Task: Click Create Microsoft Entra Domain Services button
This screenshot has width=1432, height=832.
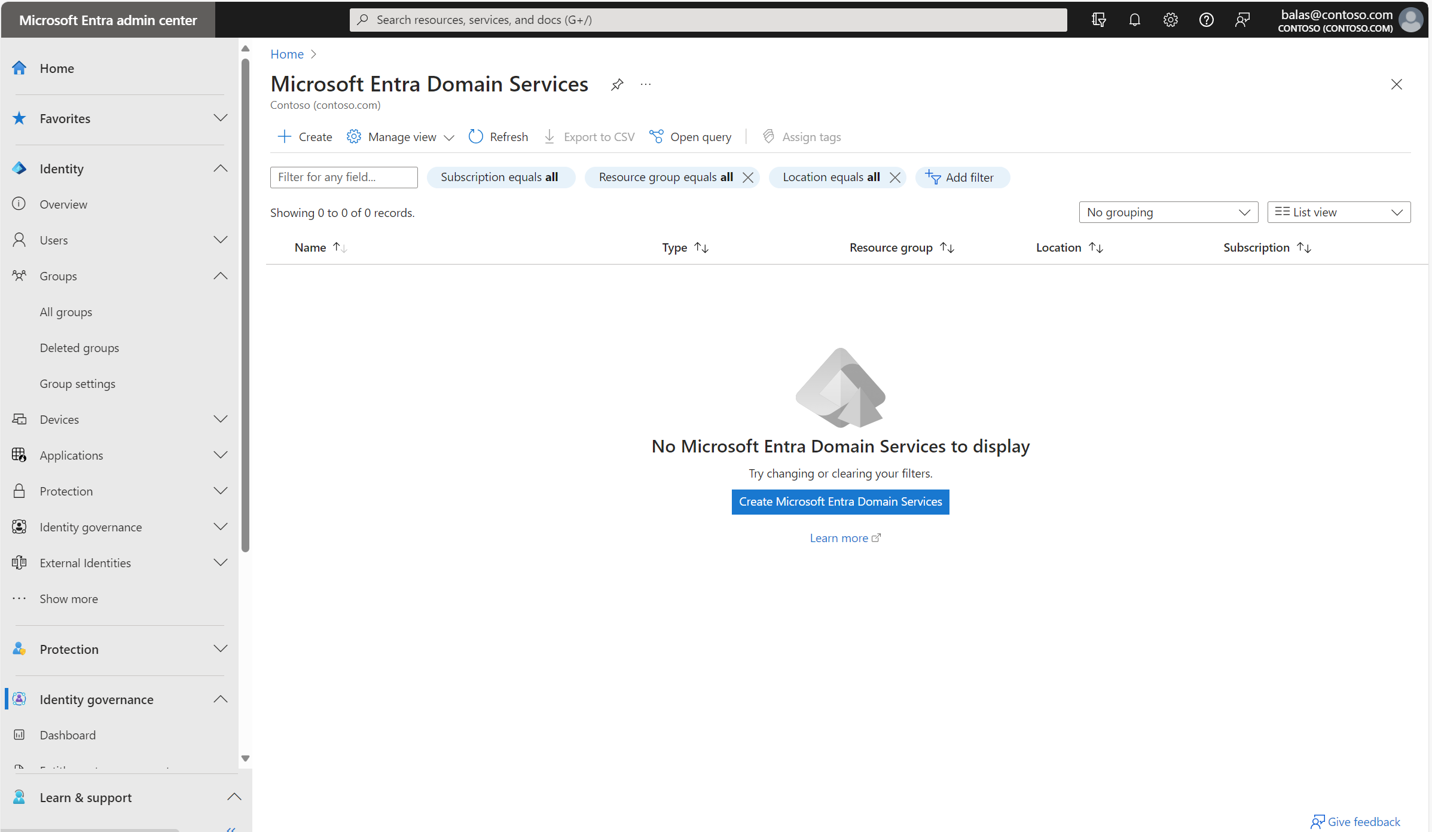Action: pyautogui.click(x=841, y=501)
